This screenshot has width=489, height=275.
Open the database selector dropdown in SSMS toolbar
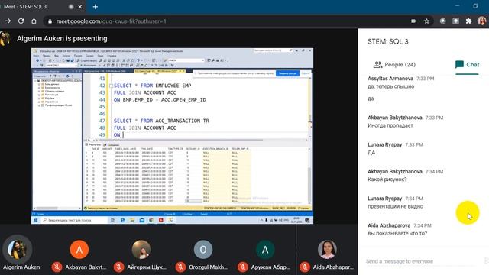coord(61,66)
